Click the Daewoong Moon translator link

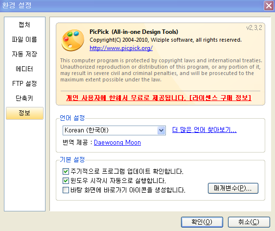[x=117, y=142]
